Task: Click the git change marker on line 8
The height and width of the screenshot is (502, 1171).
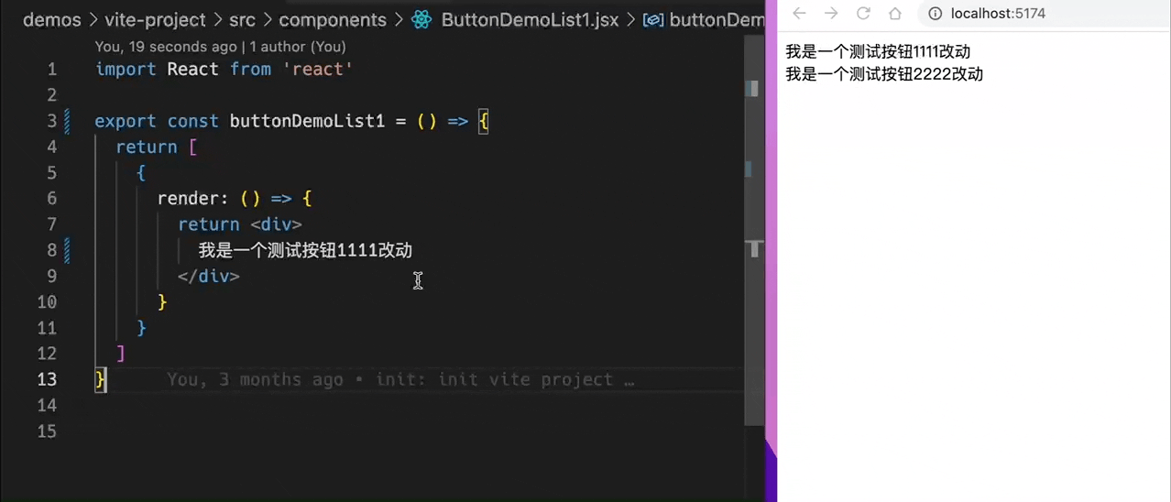Action: click(67, 250)
